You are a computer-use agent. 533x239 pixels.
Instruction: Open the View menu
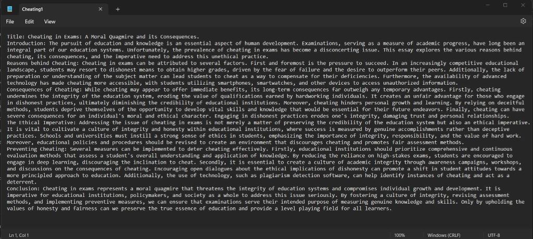click(49, 21)
